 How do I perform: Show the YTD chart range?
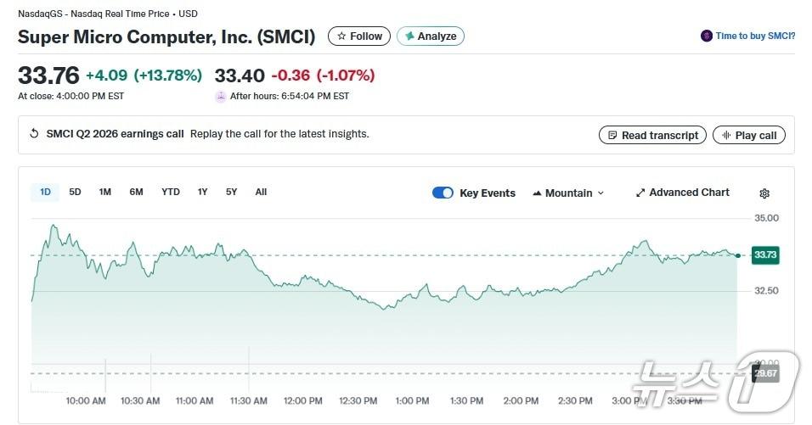tap(171, 192)
